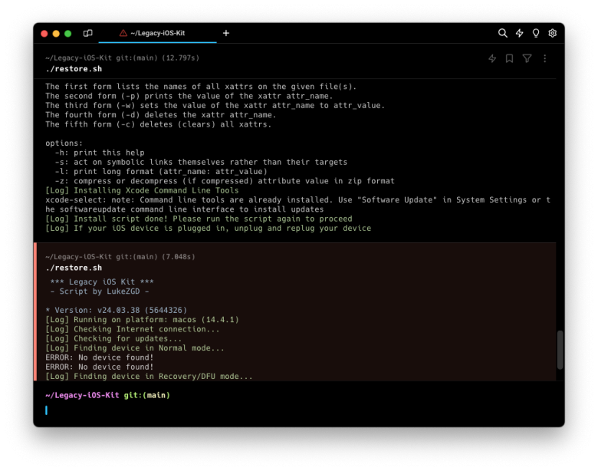Open the search magnifier in the title bar
The image size is (598, 471).
point(503,33)
